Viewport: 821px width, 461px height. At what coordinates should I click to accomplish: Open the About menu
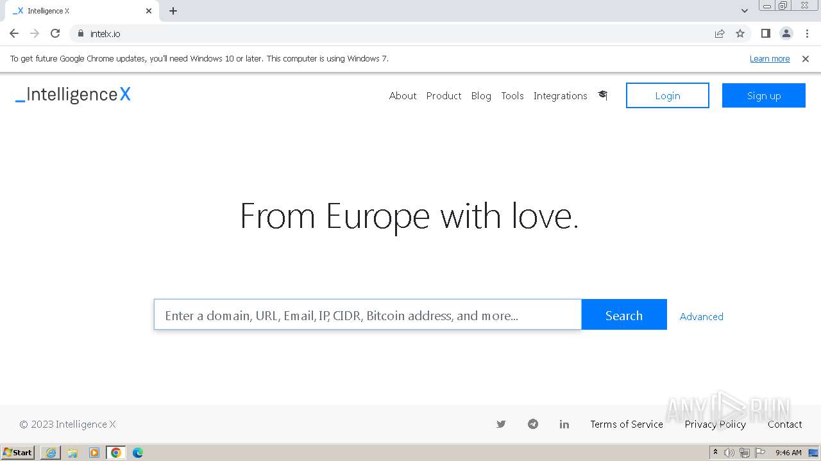[x=403, y=95]
